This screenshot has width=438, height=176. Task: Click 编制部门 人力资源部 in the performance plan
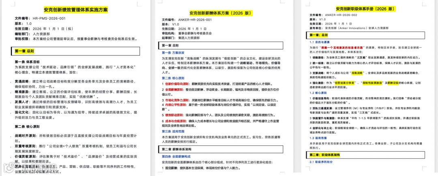pos(32,34)
